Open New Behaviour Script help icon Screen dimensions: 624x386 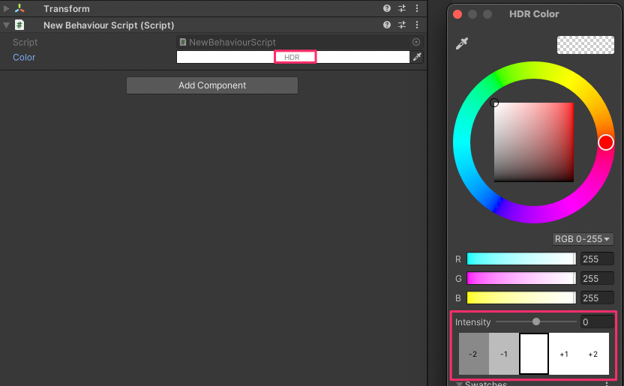(x=386, y=25)
